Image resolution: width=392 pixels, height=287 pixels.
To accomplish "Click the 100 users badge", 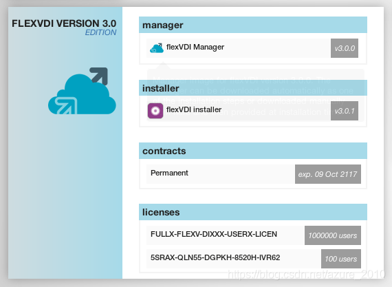I will (x=341, y=259).
